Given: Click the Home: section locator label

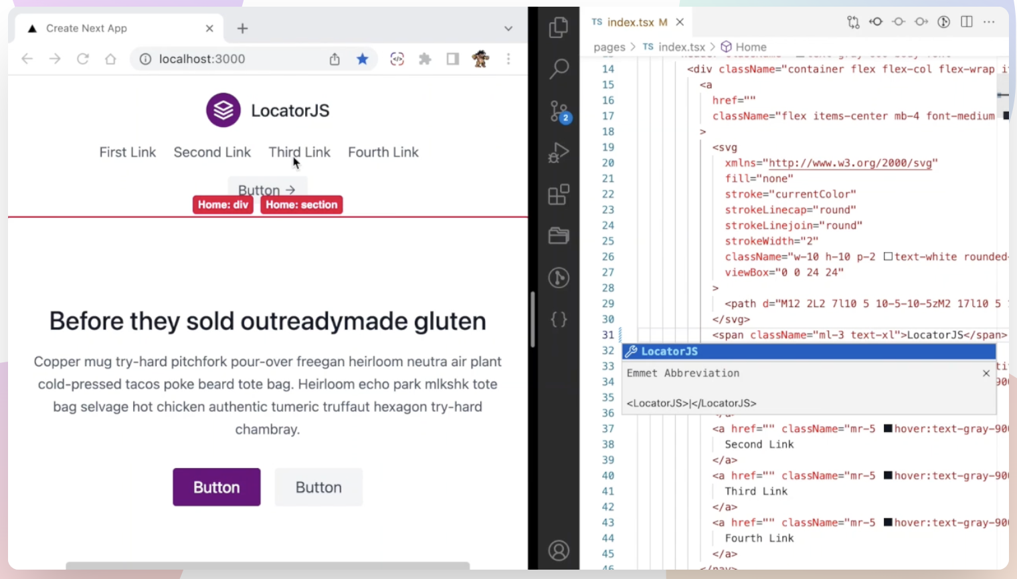Looking at the screenshot, I should [302, 205].
